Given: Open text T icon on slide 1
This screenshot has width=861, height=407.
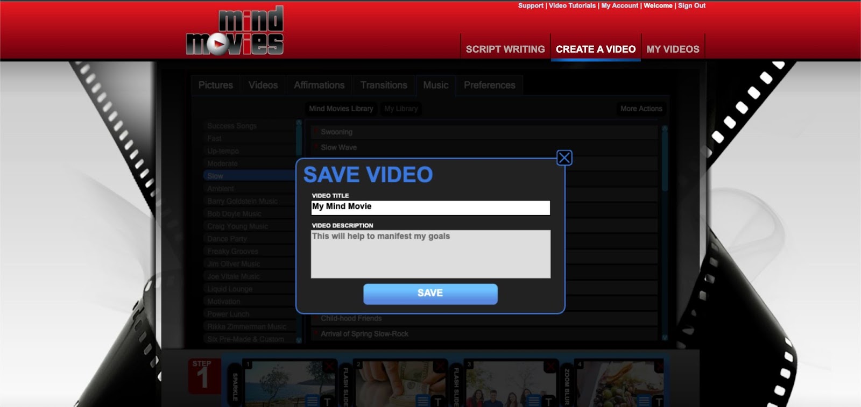Looking at the screenshot, I should coord(327,401).
